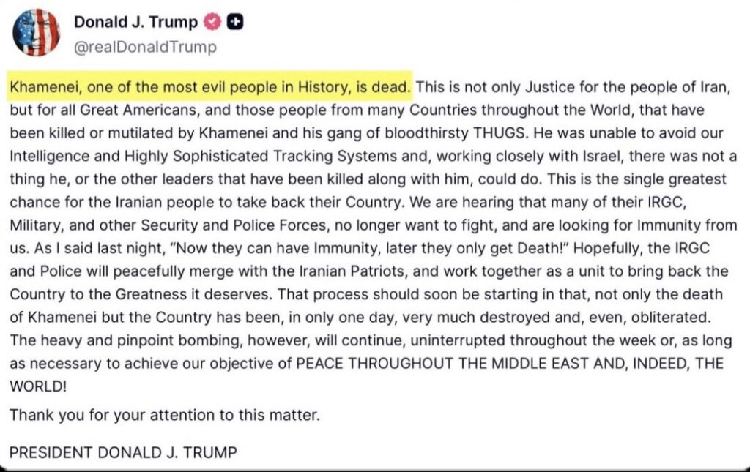Open the @realDonaldTrump handle link
Image resolution: width=750 pixels, height=472 pixels.
pyautogui.click(x=145, y=48)
